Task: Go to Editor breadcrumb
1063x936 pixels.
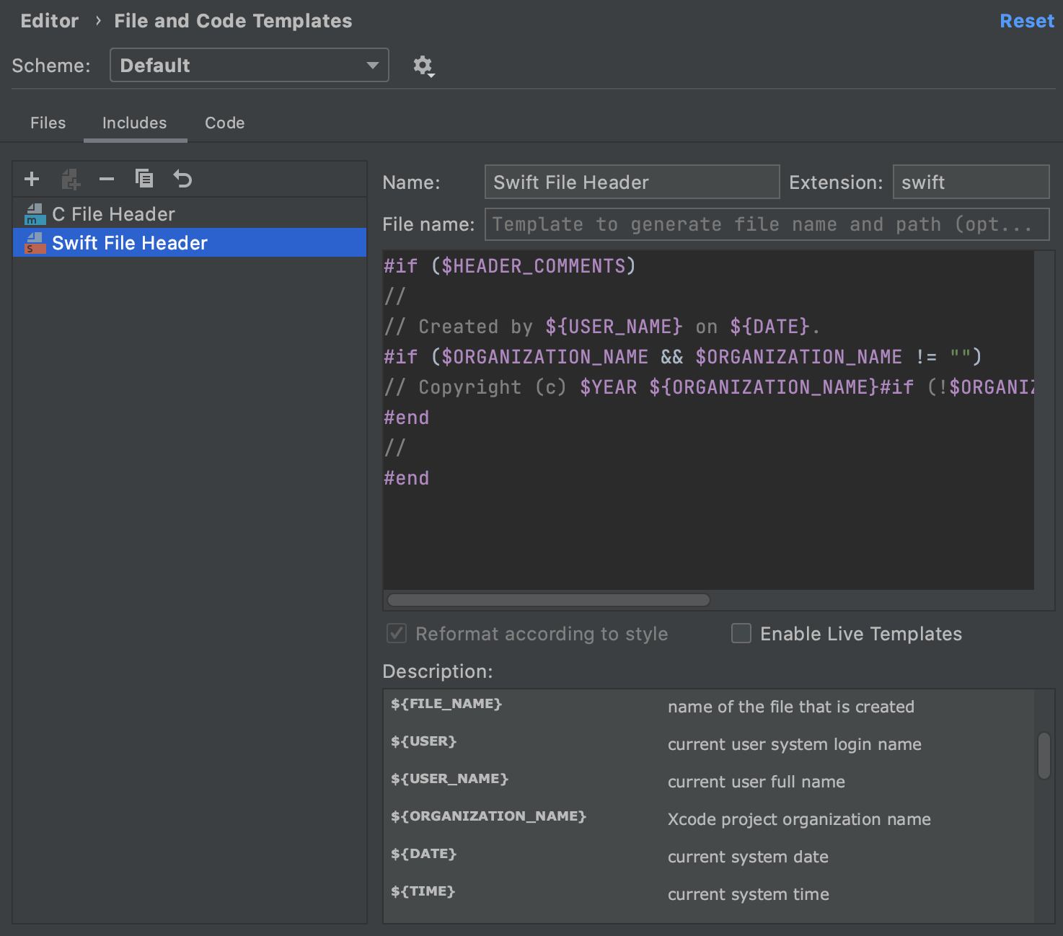Action: pyautogui.click(x=50, y=21)
